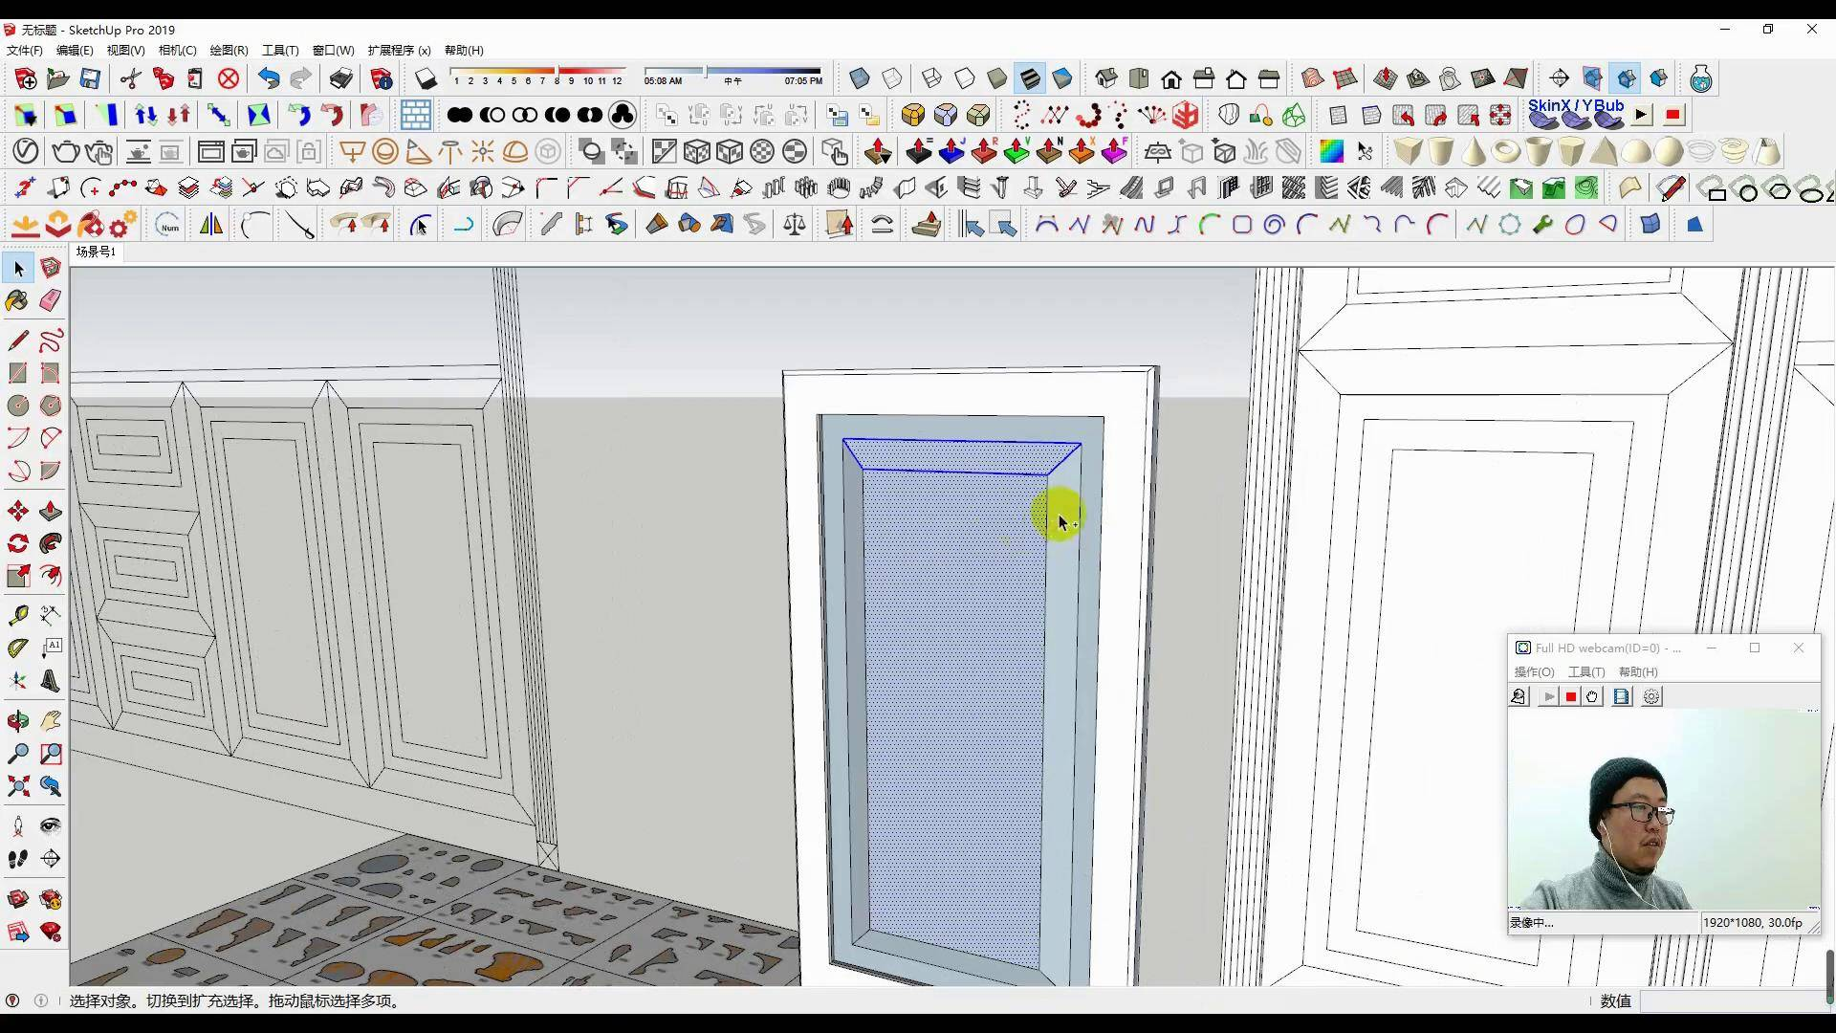Click the Zoom Extents icon

17,786
